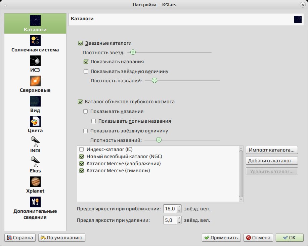Adjust Плотность звезд slider handle
This screenshot has width=308, height=246.
point(133,52)
